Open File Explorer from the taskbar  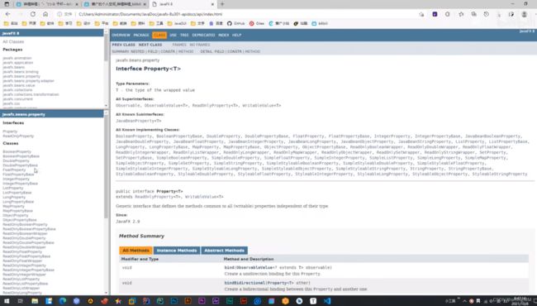click(x=35, y=301)
